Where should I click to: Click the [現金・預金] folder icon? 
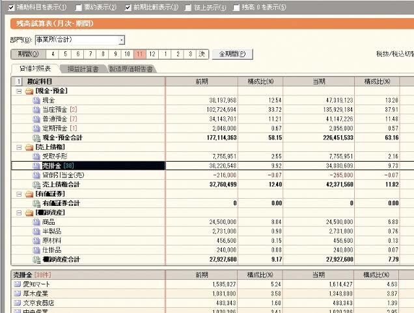(x=29, y=91)
